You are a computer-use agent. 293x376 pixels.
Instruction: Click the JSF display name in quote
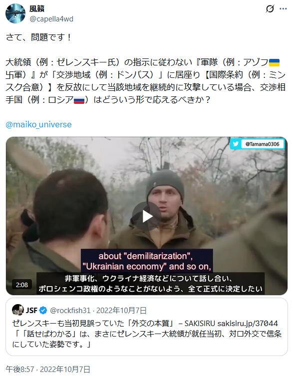(31, 310)
